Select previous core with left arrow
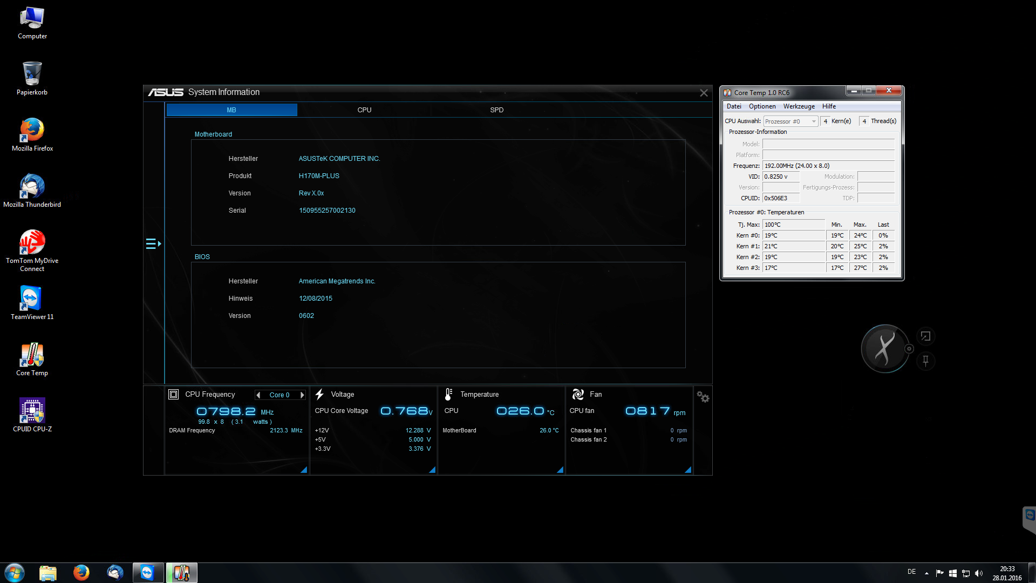Screen dimensions: 1036x583 coord(258,395)
